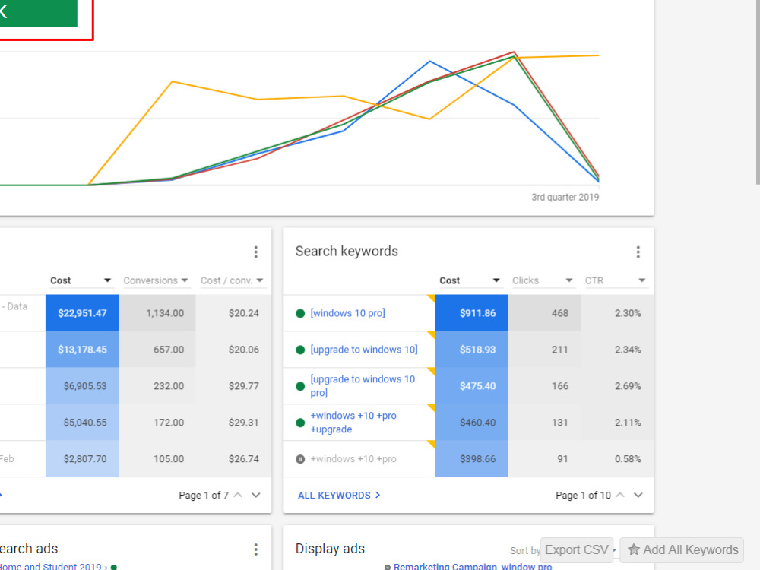The height and width of the screenshot is (570, 760).
Task: Click $20.24 cost per conversion value
Action: (x=244, y=313)
